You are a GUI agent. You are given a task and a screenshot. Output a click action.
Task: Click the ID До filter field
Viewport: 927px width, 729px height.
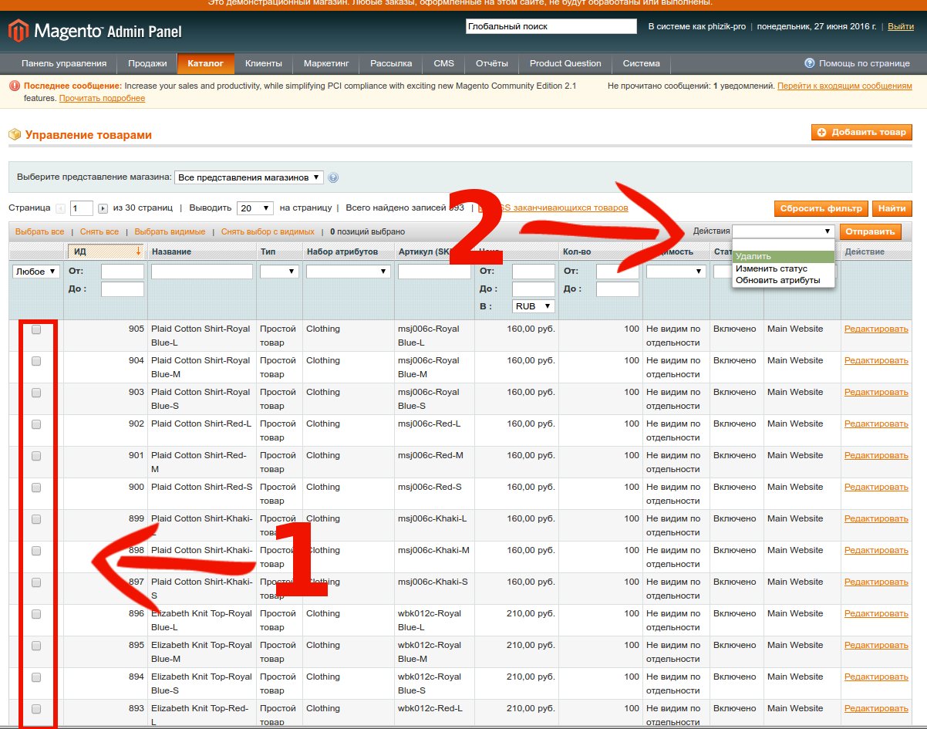click(123, 289)
